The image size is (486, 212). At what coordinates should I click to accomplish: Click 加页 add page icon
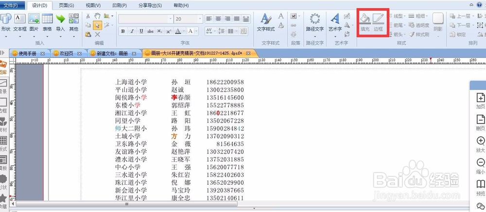coord(481,98)
